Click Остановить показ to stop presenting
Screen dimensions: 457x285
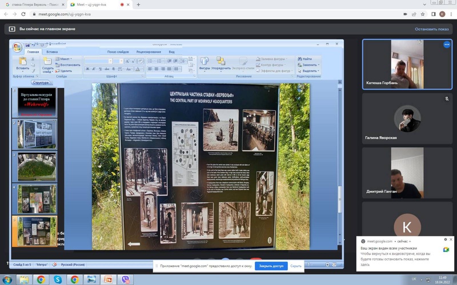click(x=432, y=29)
